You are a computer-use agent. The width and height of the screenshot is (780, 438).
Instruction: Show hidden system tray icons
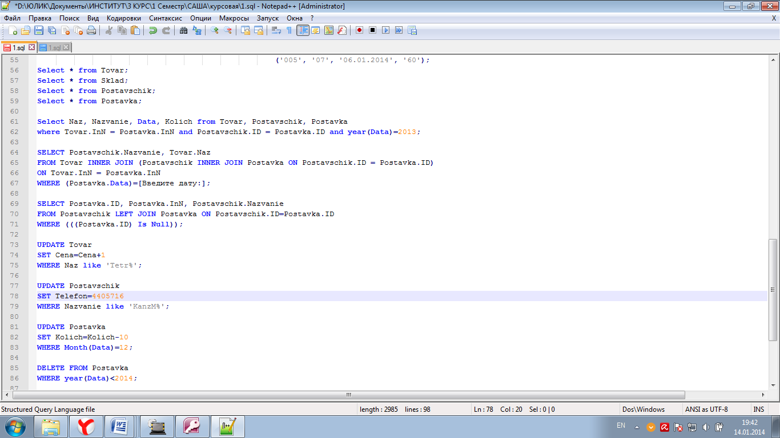pos(637,427)
